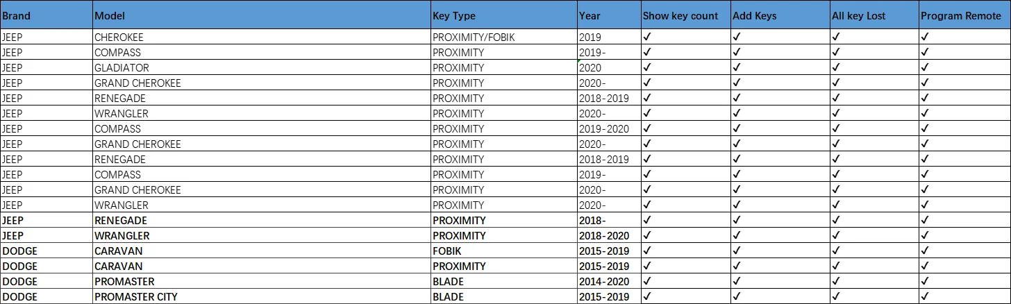Click the Brand column header
The width and height of the screenshot is (1011, 304).
click(x=16, y=16)
